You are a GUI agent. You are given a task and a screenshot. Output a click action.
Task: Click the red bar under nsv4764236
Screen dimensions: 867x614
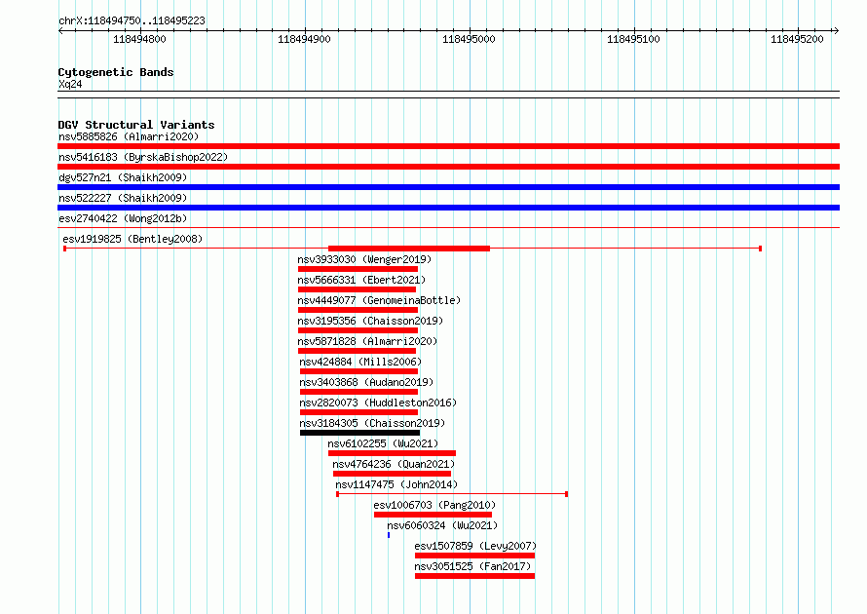392,474
